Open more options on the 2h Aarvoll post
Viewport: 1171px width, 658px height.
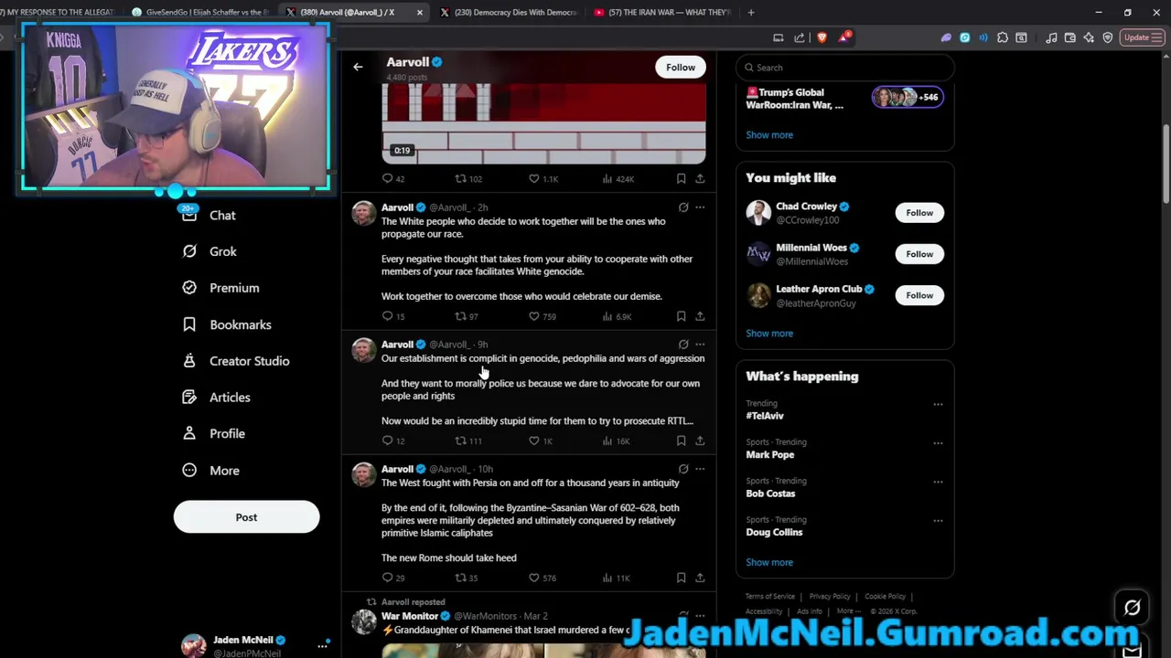pyautogui.click(x=700, y=207)
